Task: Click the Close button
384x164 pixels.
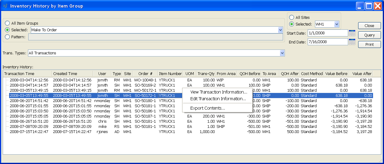Action: (369, 26)
